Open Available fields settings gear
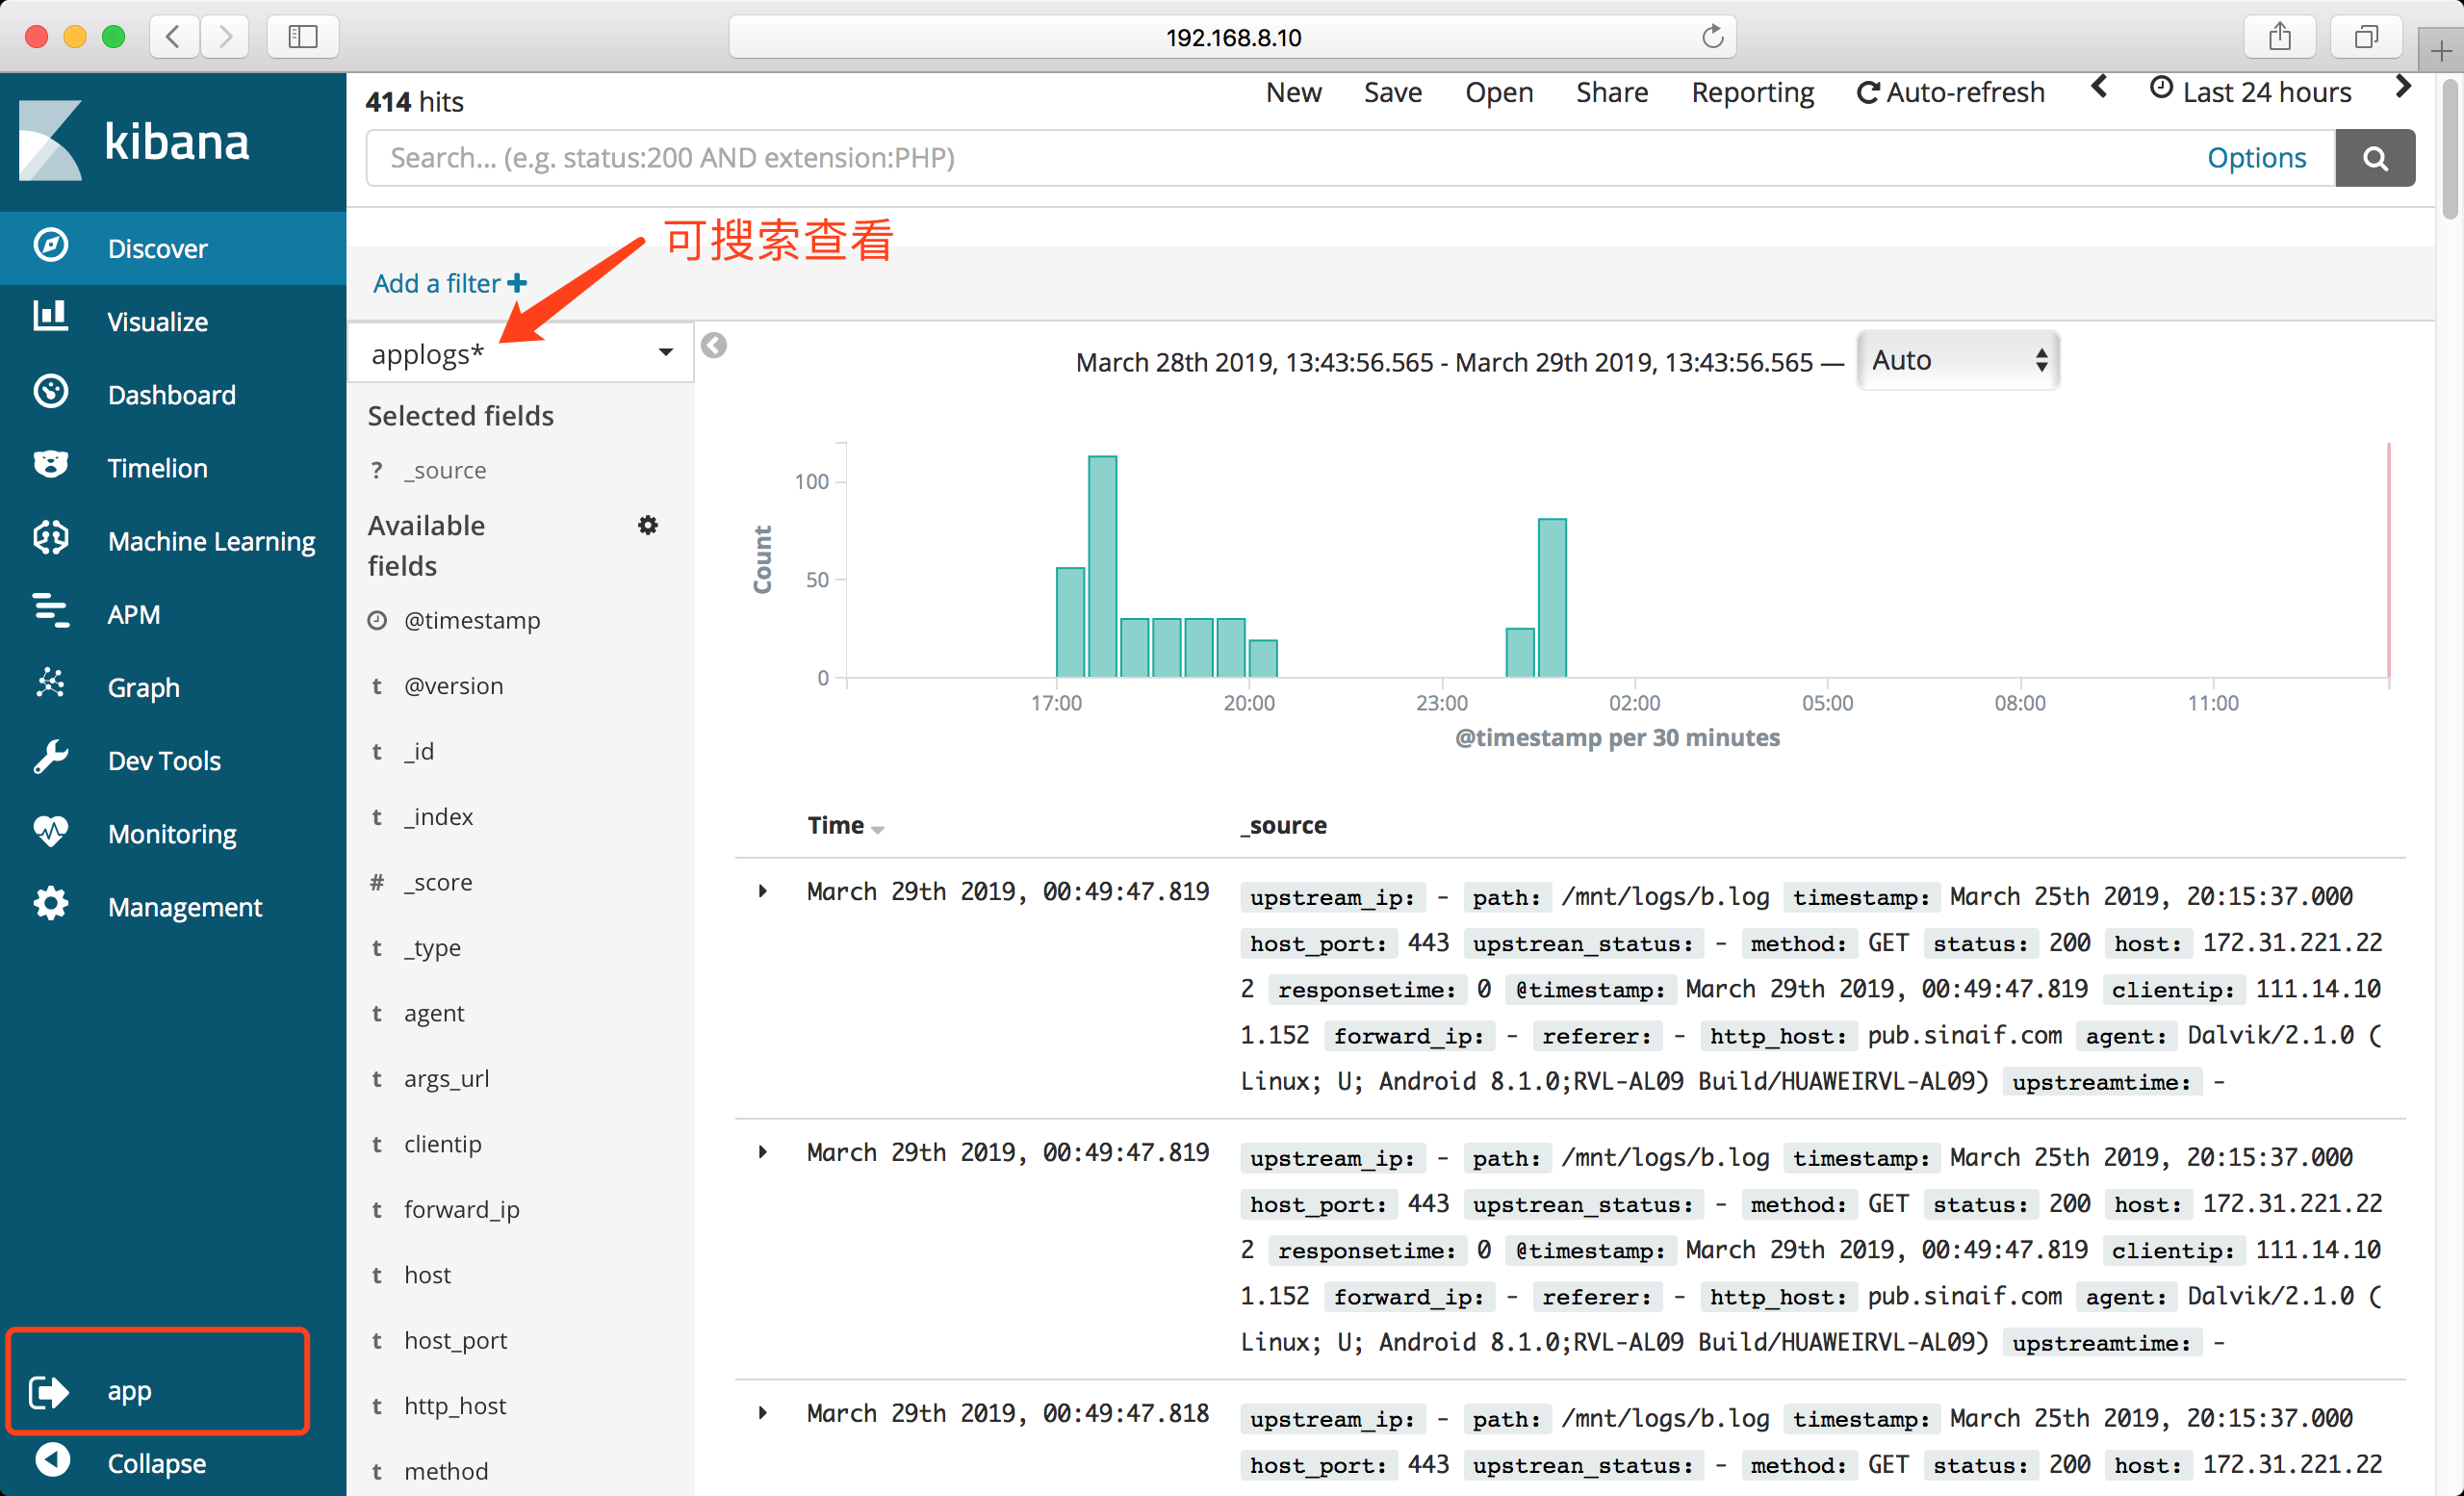The image size is (2464, 1496). (x=648, y=525)
